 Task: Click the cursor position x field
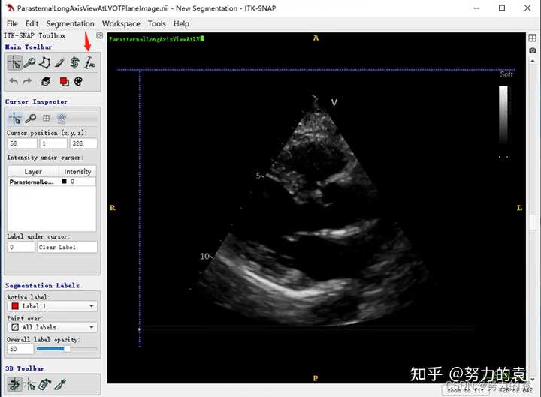(x=22, y=143)
